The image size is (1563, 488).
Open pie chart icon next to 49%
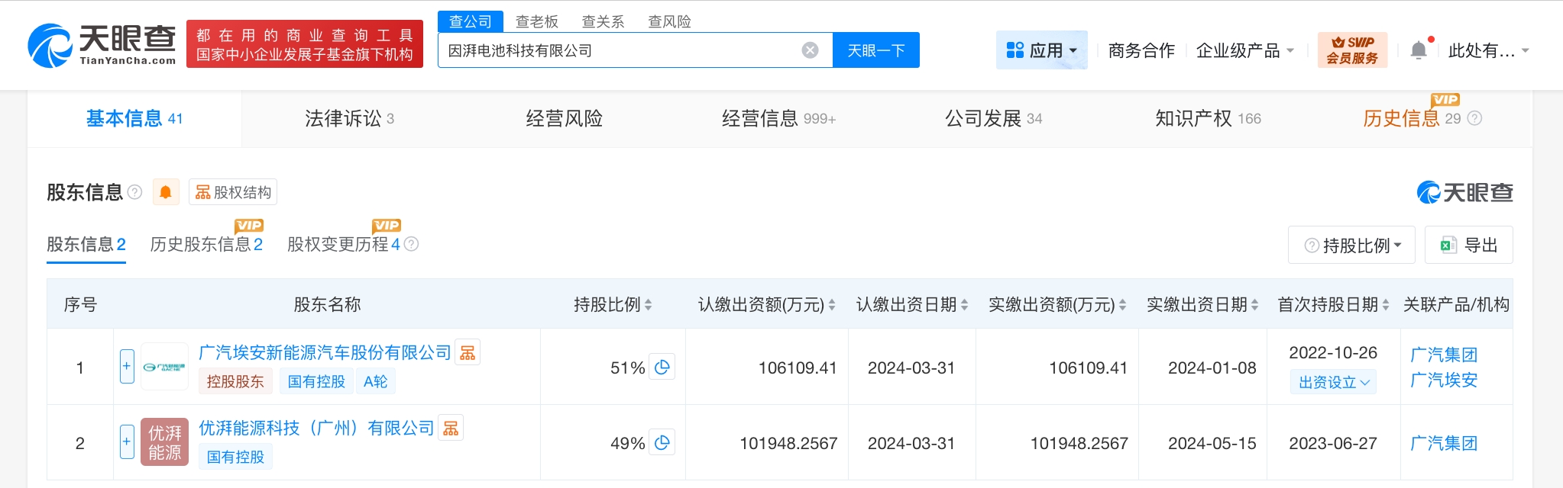(662, 443)
